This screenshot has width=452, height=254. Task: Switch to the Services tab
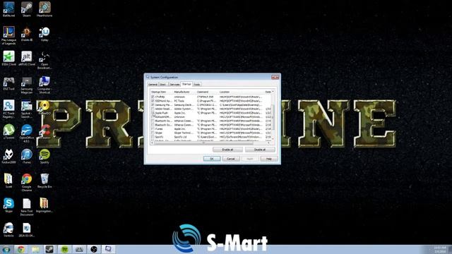pos(174,85)
